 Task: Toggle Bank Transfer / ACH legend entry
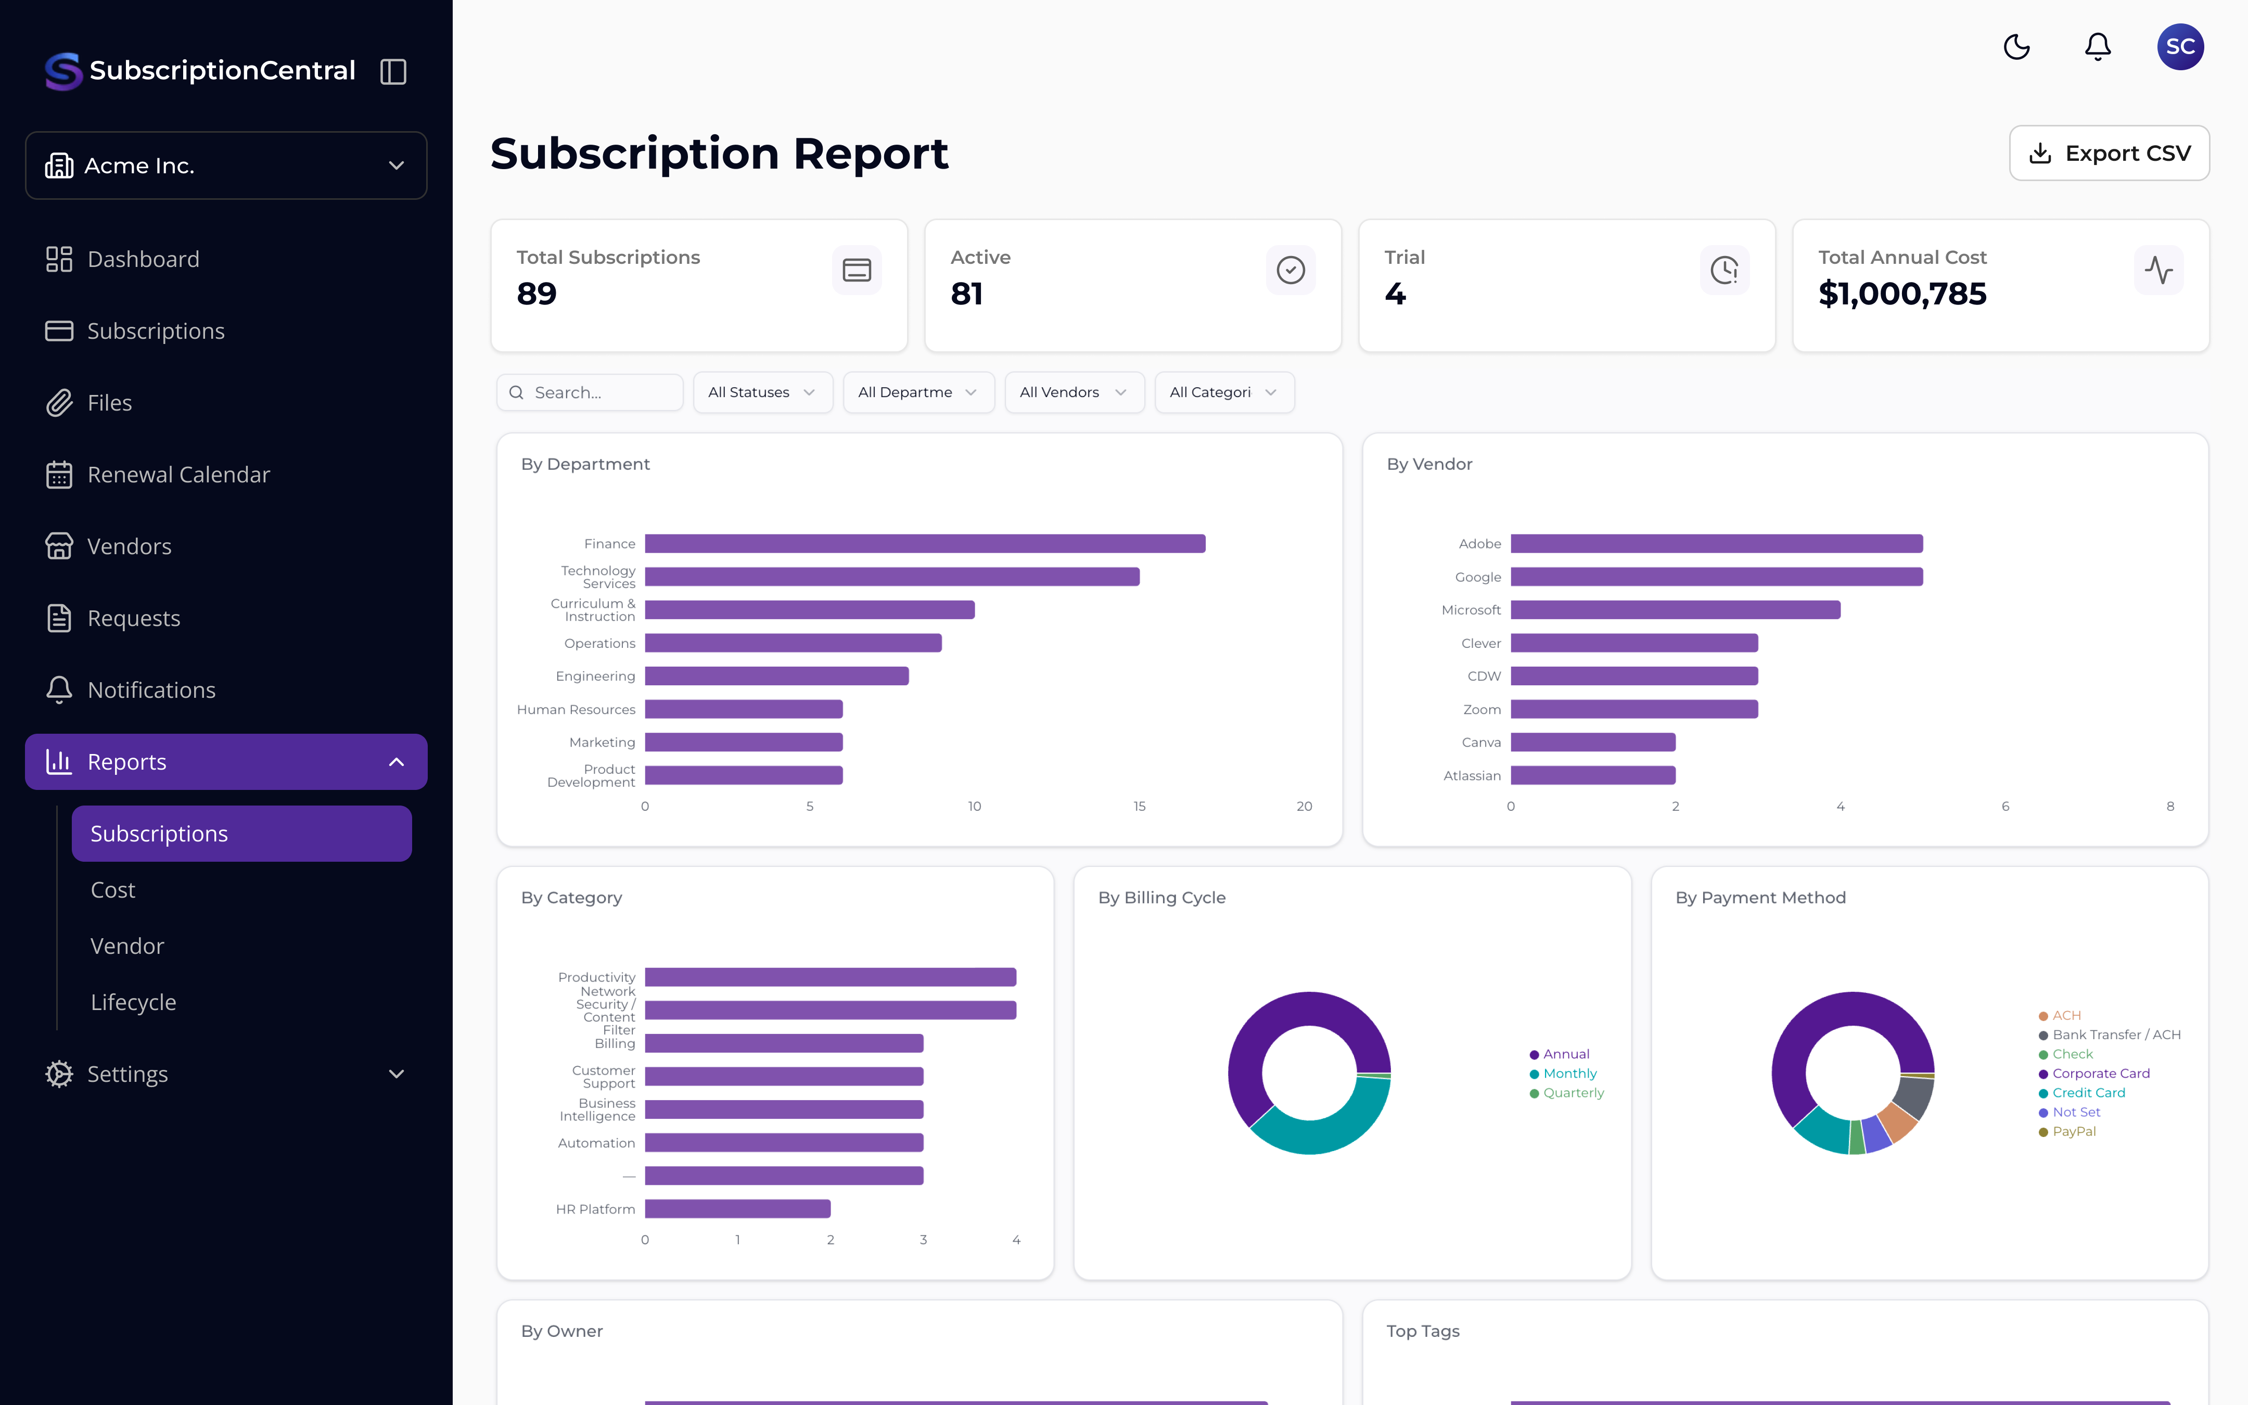click(x=2110, y=1035)
